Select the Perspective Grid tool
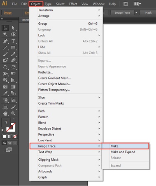The width and height of the screenshot is (156, 186). click(x=13, y=80)
